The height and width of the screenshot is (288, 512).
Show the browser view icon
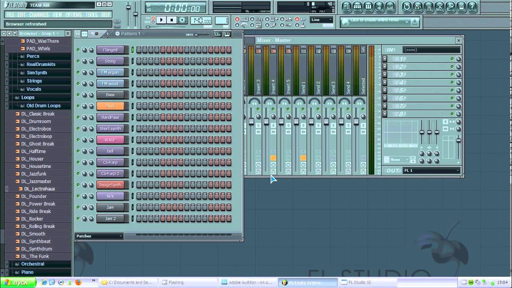pyautogui.click(x=379, y=6)
